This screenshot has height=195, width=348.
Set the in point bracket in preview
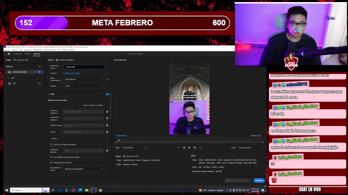tap(179, 148)
